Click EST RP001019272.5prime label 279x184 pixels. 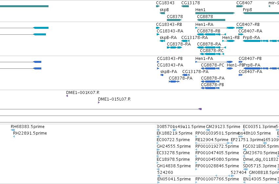click(x=217, y=146)
